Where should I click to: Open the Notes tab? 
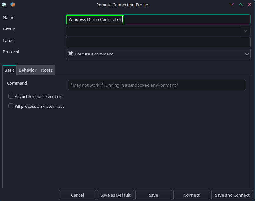pyautogui.click(x=47, y=70)
